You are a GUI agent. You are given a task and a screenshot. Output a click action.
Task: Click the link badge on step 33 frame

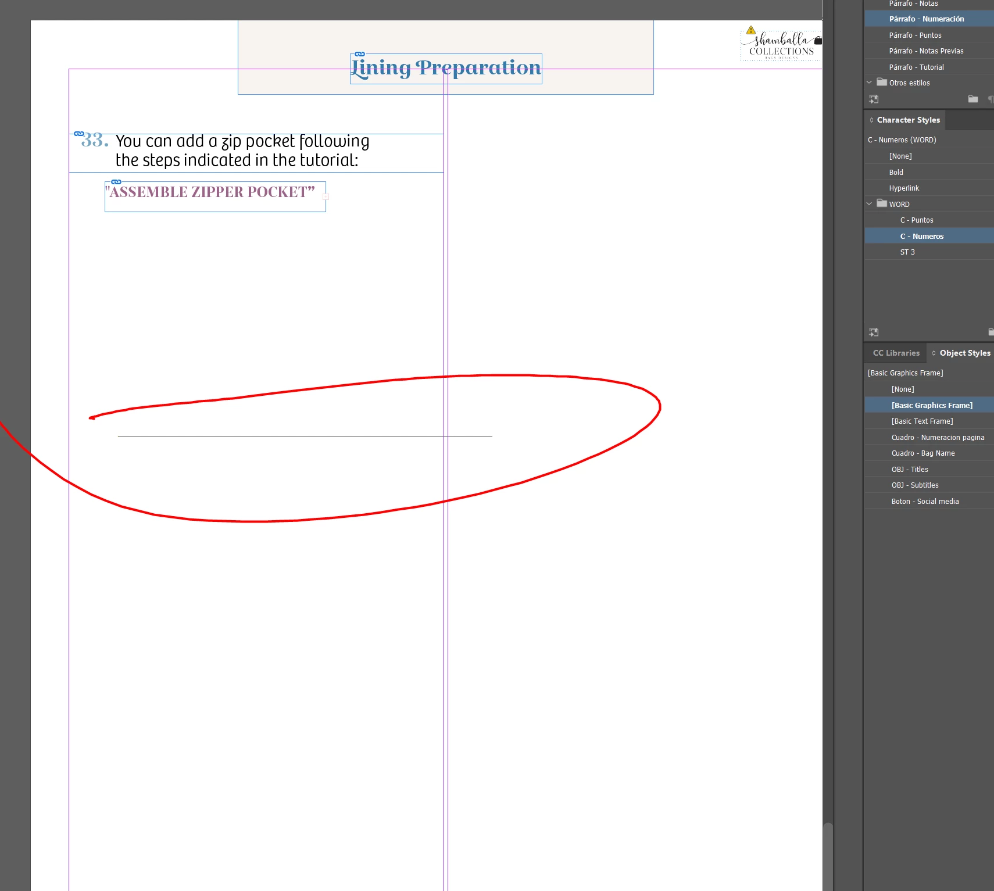click(x=79, y=134)
